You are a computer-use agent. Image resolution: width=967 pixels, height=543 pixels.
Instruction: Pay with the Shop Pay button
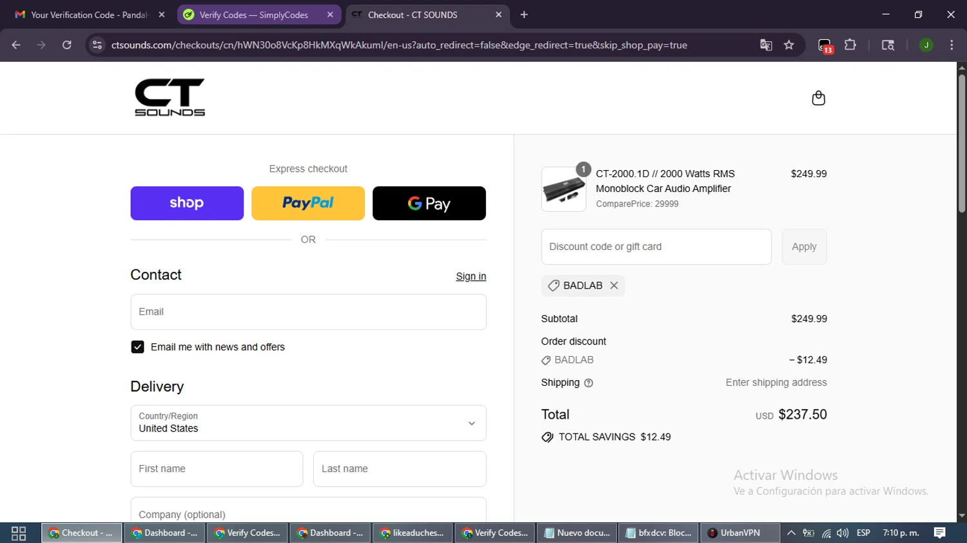pos(187,204)
